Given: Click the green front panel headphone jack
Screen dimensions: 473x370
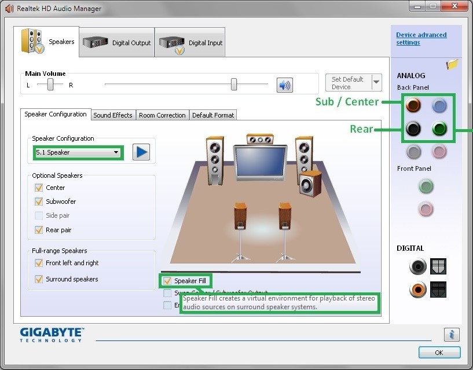Looking at the screenshot, I should pos(426,186).
